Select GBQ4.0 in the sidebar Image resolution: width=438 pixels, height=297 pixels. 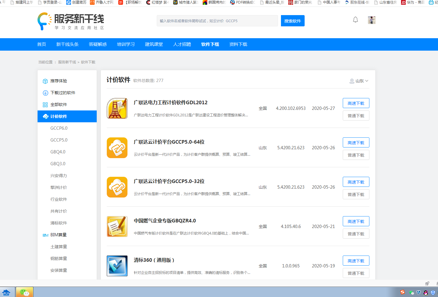[58, 152]
